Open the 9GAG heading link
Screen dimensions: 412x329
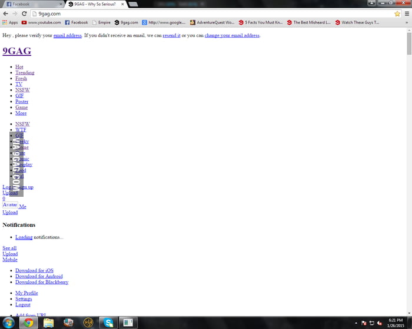(x=17, y=51)
